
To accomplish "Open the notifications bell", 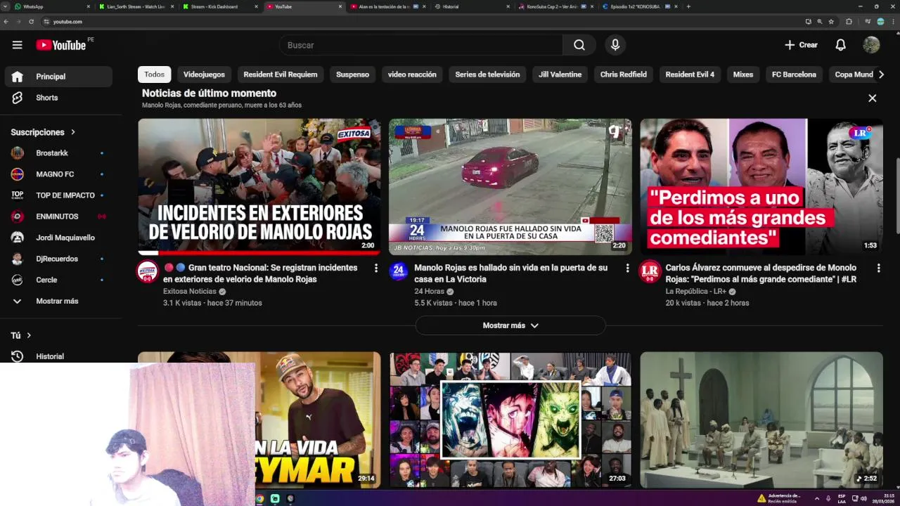I will pyautogui.click(x=840, y=45).
